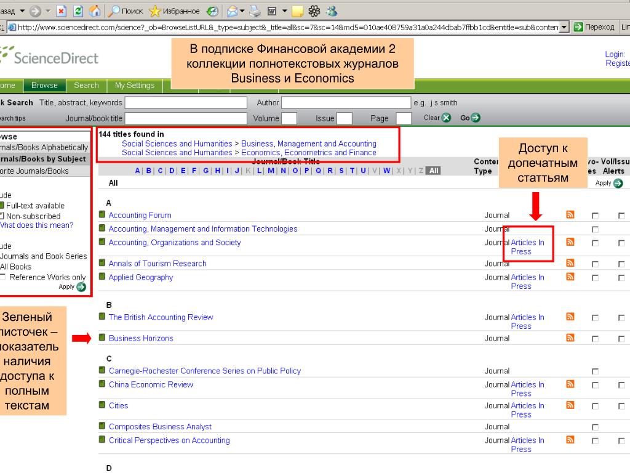This screenshot has width=630, height=473.
Task: Open the address bar URL dropdown
Action: tap(564, 27)
